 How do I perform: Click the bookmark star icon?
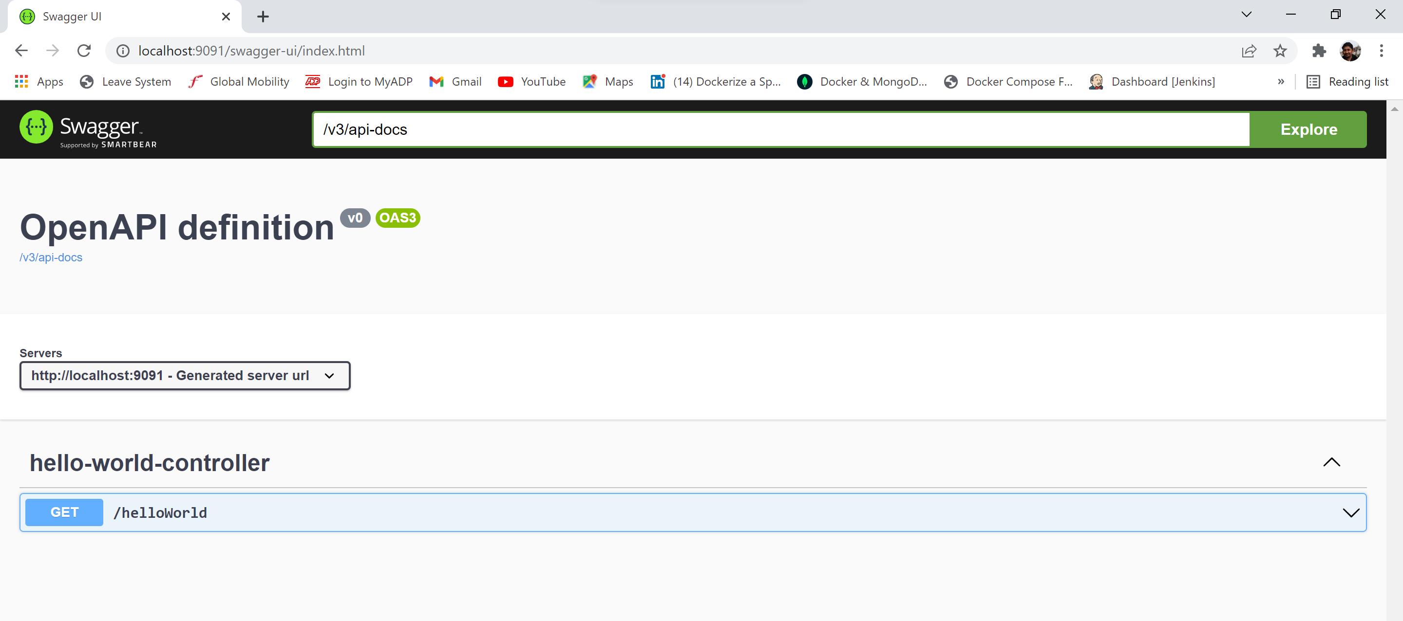coord(1279,51)
